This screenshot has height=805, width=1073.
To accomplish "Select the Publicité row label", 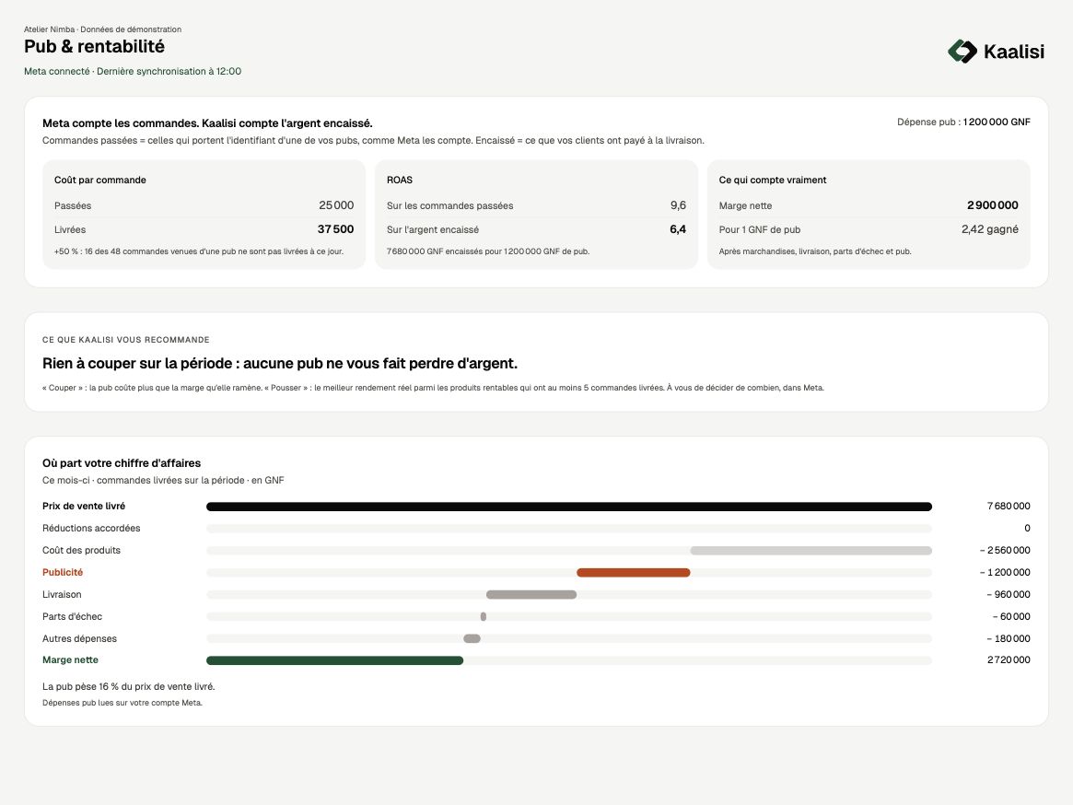I will click(x=63, y=572).
